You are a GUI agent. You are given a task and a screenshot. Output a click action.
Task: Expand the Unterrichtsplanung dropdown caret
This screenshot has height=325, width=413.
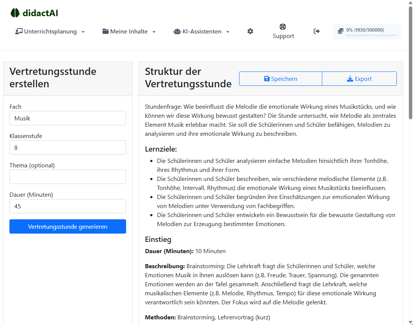pyautogui.click(x=83, y=32)
